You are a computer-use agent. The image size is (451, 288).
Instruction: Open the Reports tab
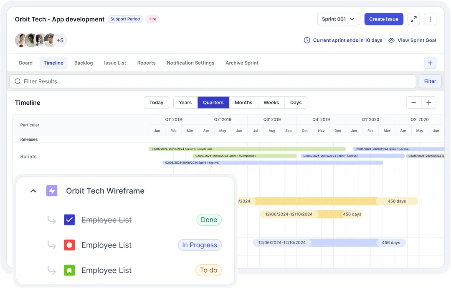click(146, 63)
